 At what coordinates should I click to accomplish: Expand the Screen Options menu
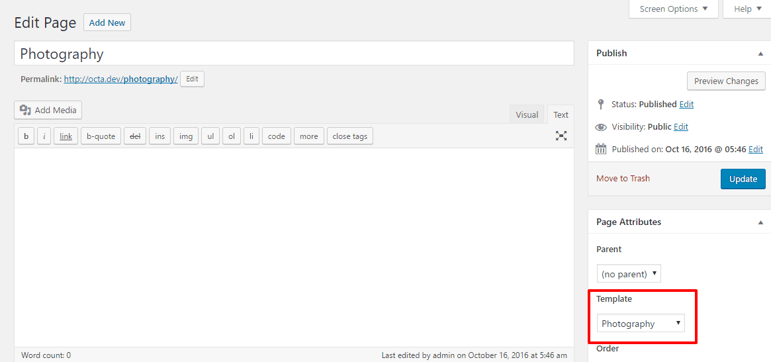click(x=673, y=9)
